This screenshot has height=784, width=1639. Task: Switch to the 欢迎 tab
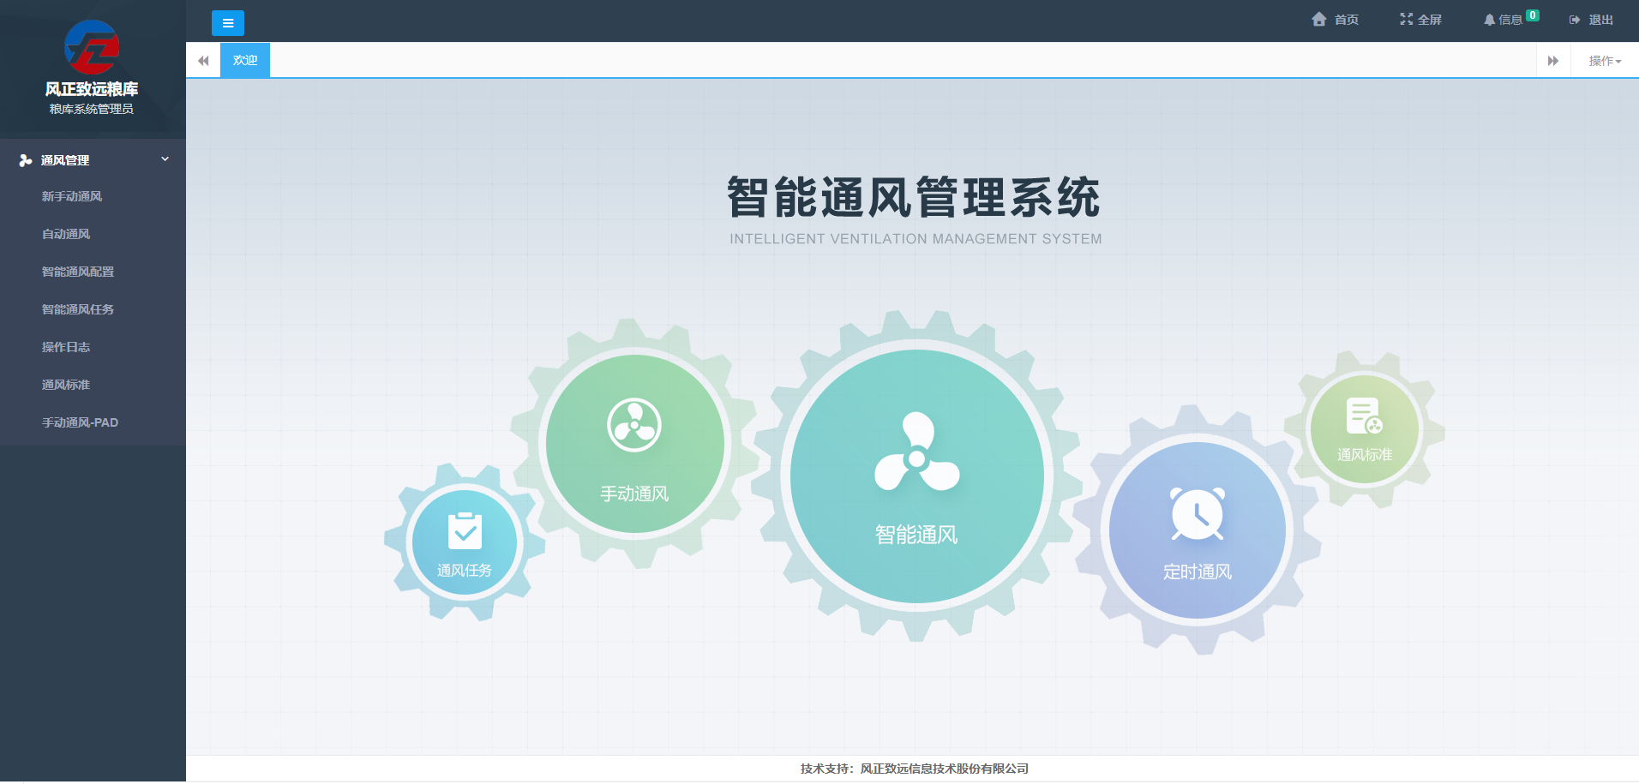245,61
